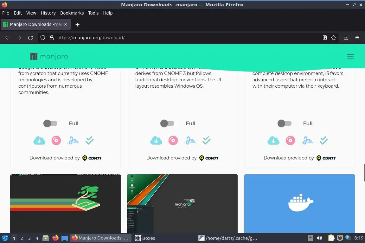
Task: Open the start menu in the taskbar
Action: click(5, 238)
